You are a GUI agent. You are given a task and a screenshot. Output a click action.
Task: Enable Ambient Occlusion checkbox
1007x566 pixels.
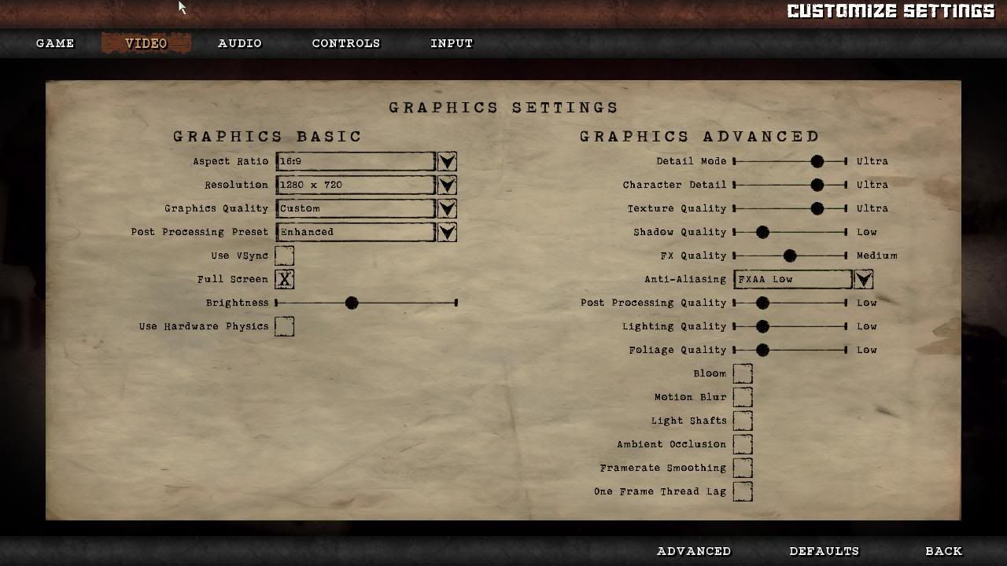point(742,444)
